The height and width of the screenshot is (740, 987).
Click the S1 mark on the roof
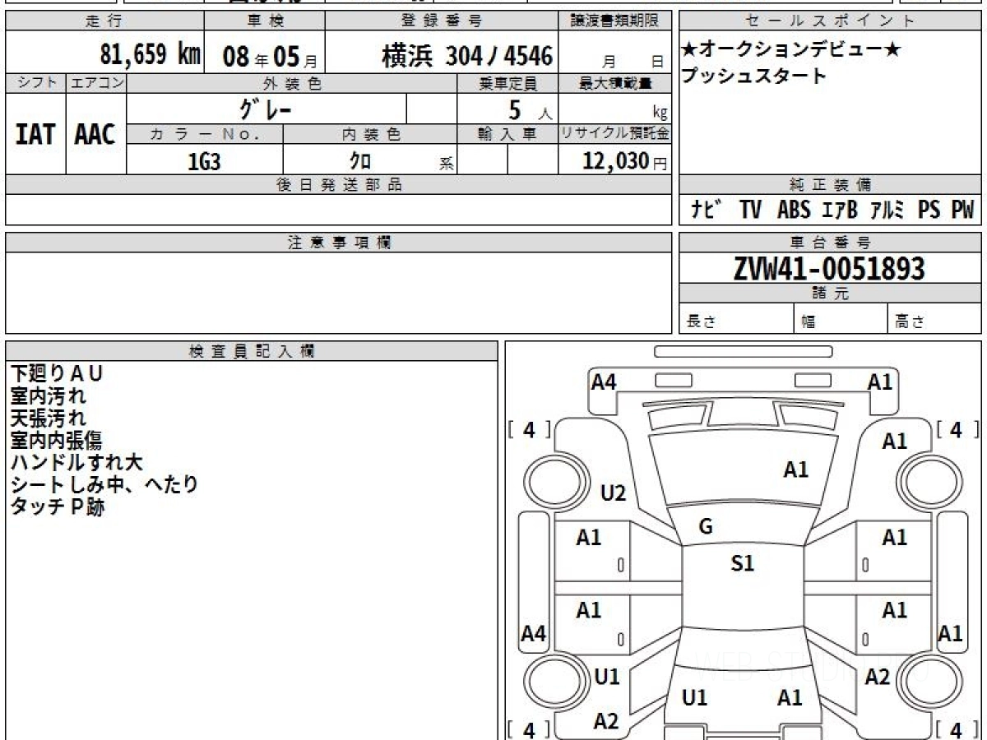click(x=743, y=563)
